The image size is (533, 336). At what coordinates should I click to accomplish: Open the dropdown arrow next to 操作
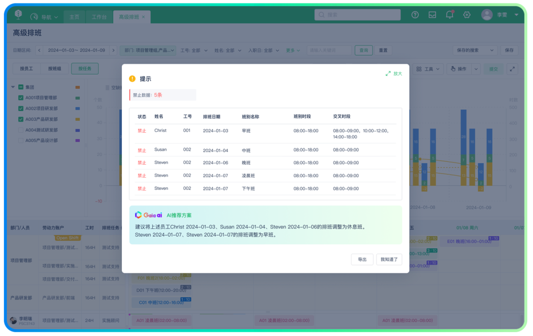(x=476, y=69)
